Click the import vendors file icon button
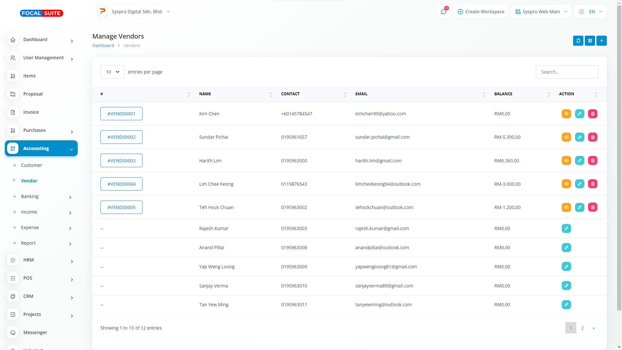The width and height of the screenshot is (622, 350). [x=578, y=41]
